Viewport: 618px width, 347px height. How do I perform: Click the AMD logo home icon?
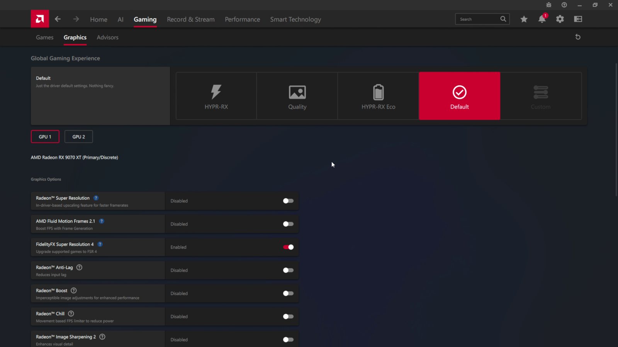tap(40, 19)
